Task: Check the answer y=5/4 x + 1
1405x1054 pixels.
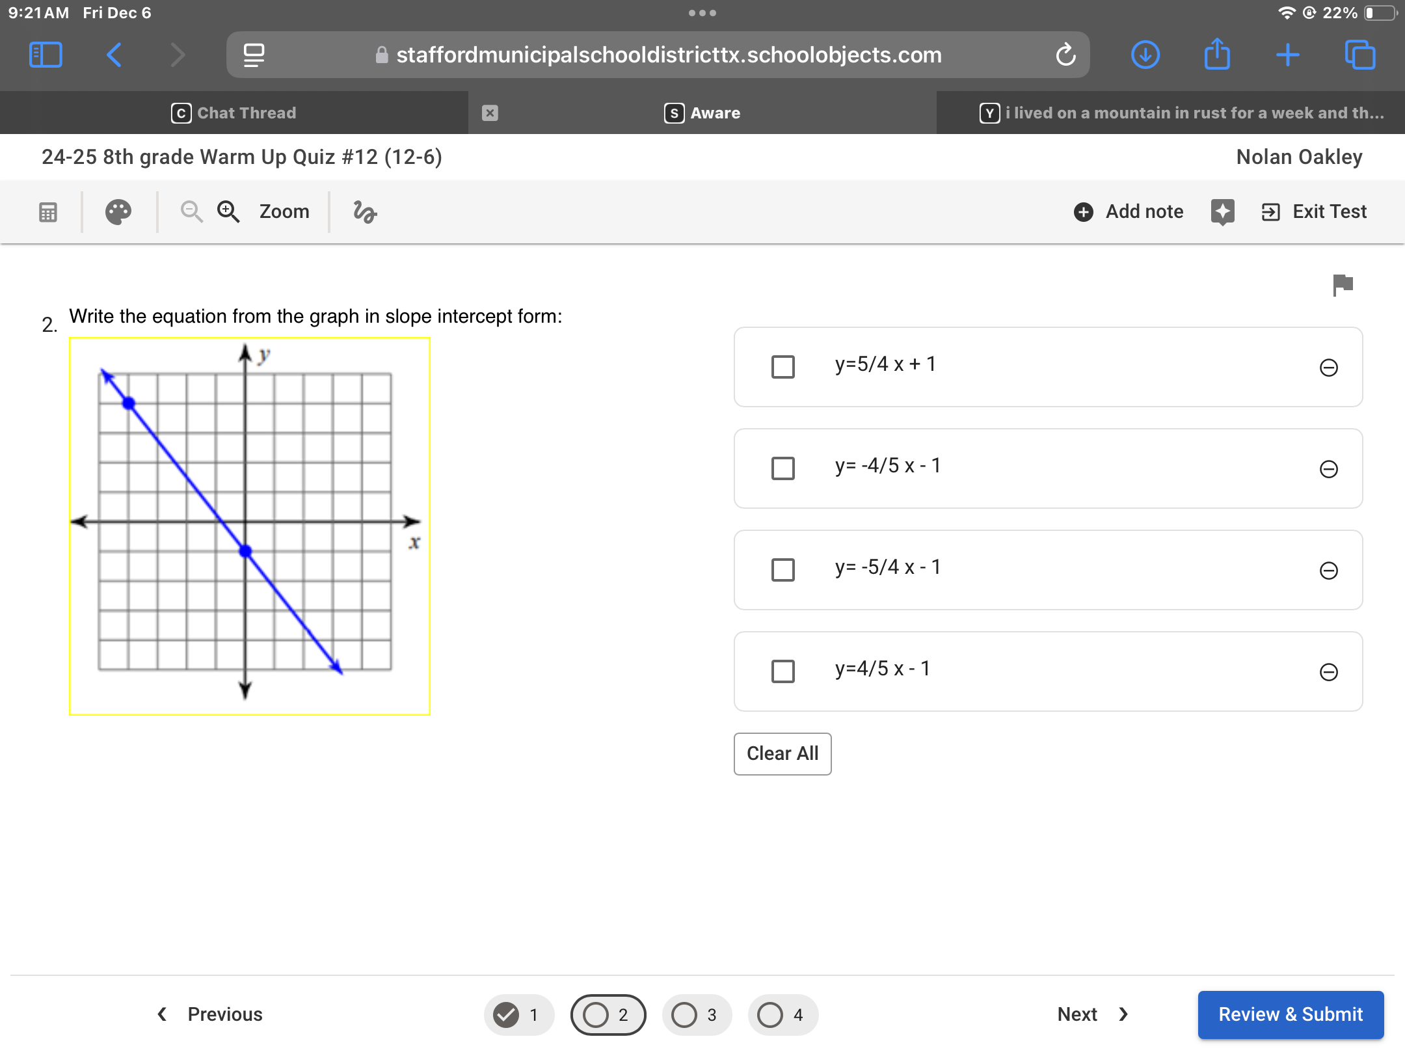Action: [x=783, y=367]
